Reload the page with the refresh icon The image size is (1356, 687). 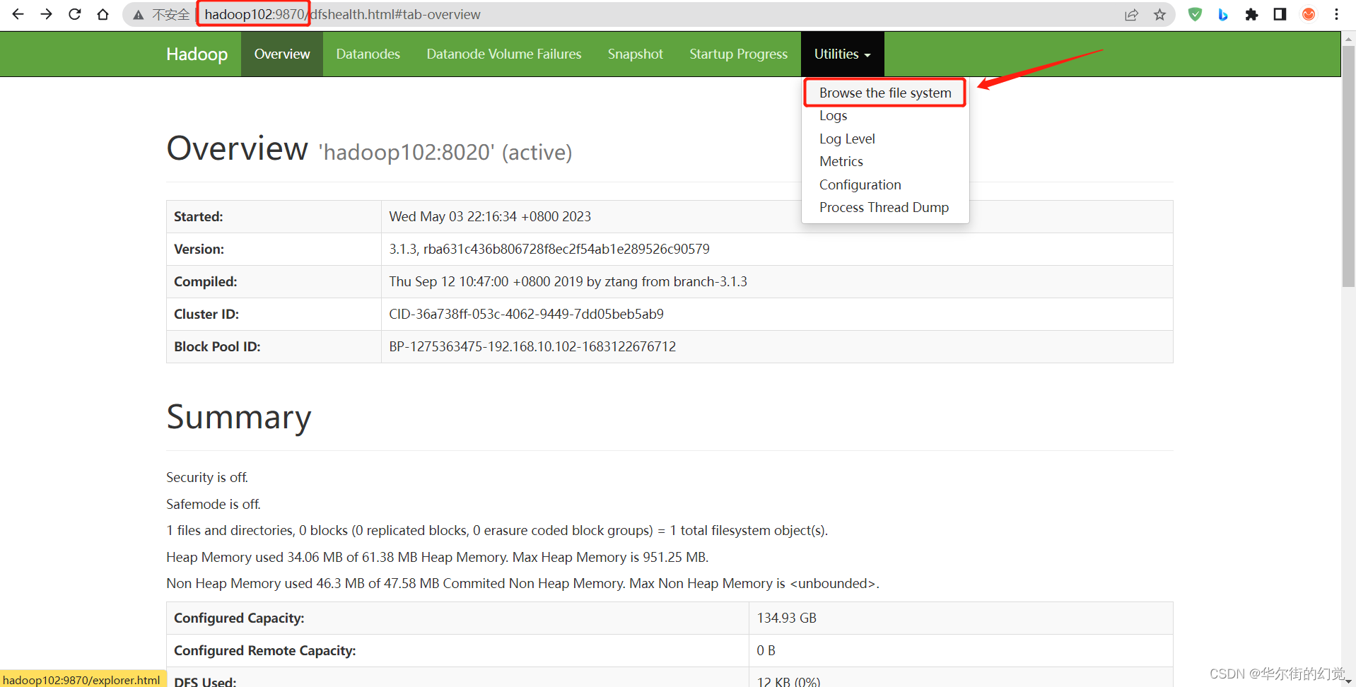click(75, 14)
